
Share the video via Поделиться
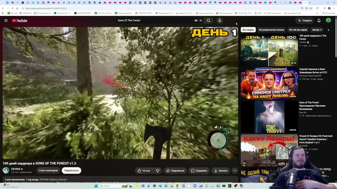(175, 171)
